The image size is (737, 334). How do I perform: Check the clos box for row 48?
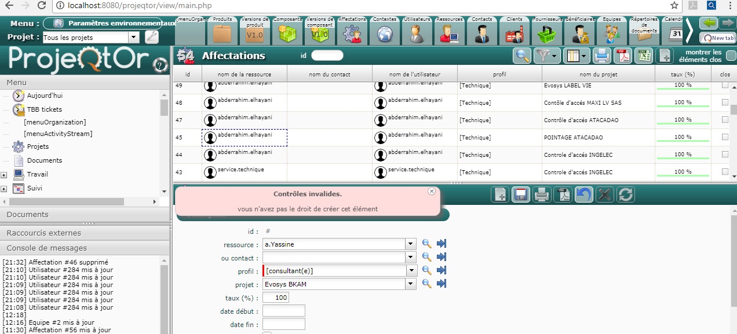click(x=725, y=102)
